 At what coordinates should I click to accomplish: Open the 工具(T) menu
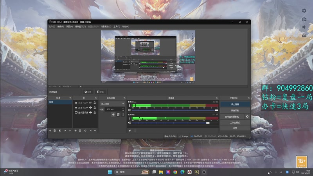click(x=117, y=27)
